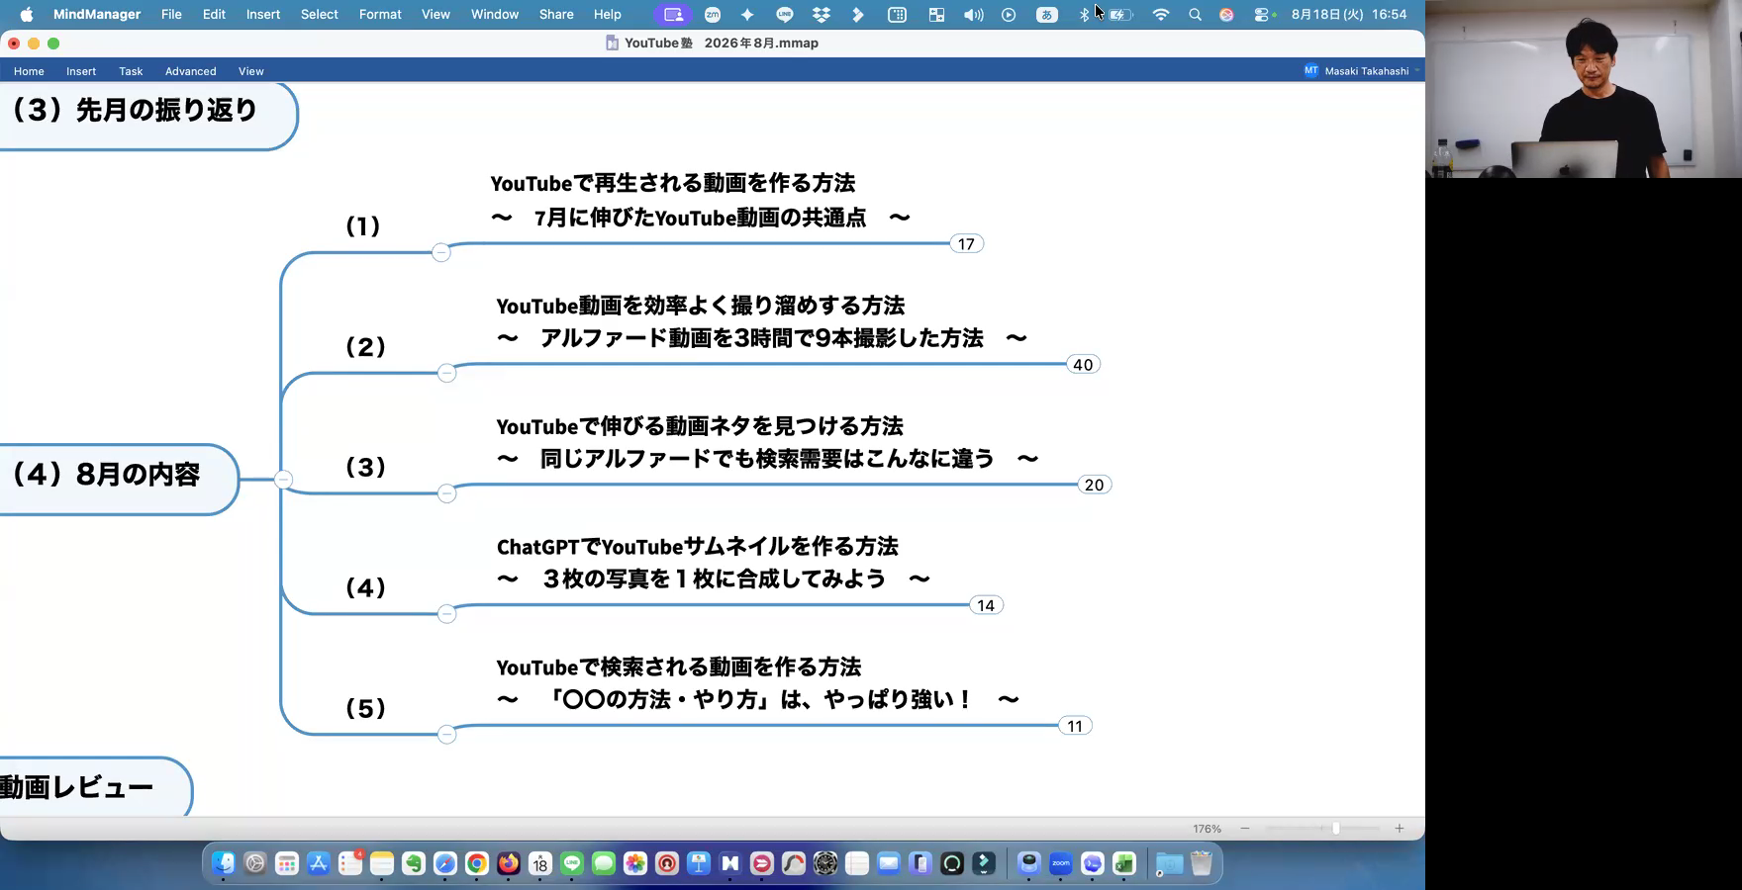This screenshot has height=890, width=1742.
Task: Open Launchpad from the dock
Action: (287, 863)
